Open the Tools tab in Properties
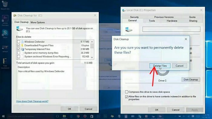Image resolution: width=212 pixels, height=119 pixels. point(152,21)
